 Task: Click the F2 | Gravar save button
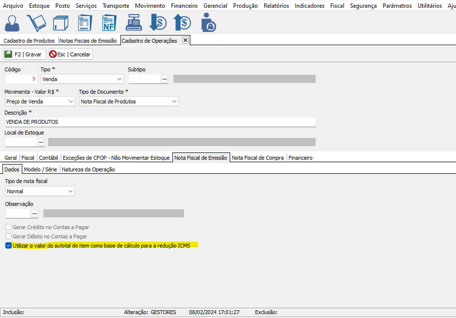(x=24, y=54)
